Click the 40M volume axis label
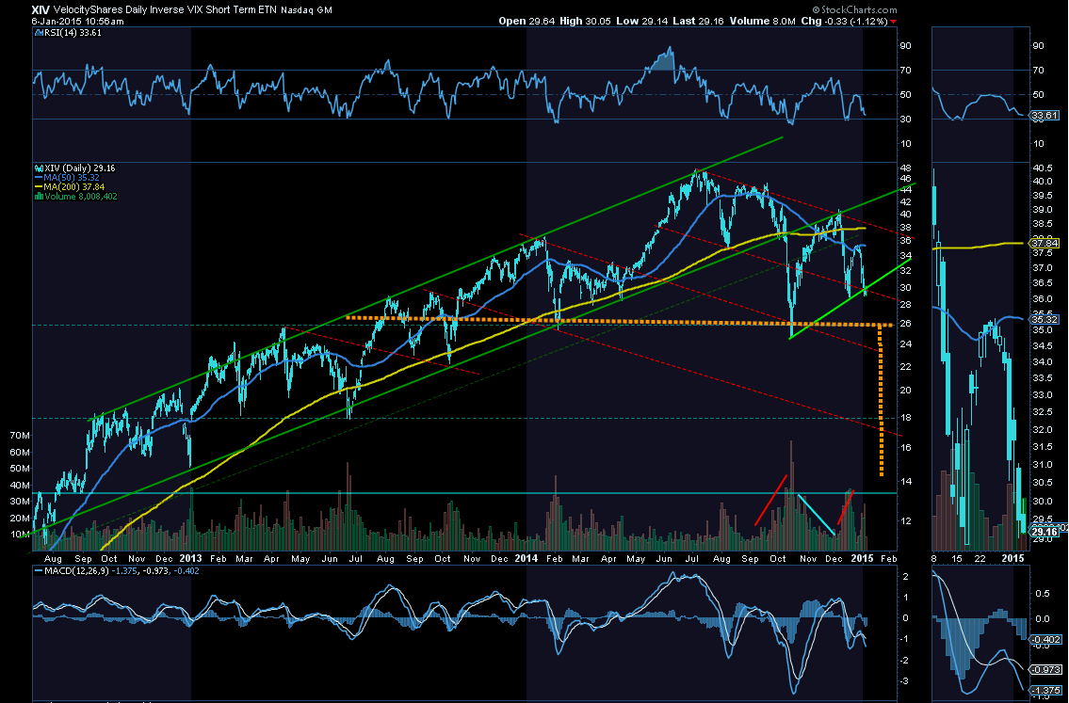1069x703 pixels. [20, 485]
